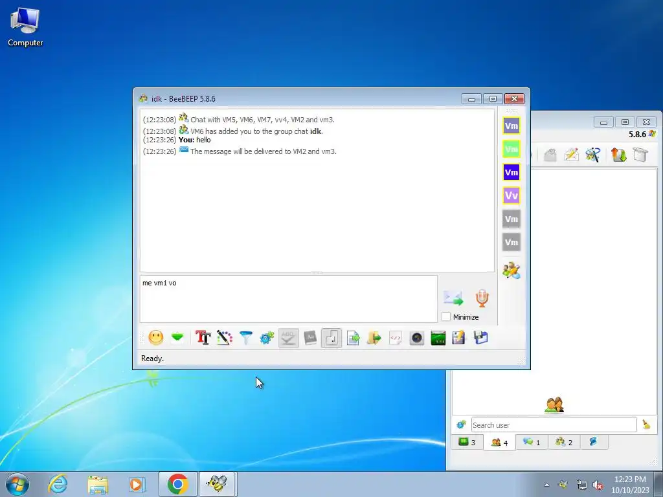
Task: Select the purple Vv member avatar
Action: (511, 195)
